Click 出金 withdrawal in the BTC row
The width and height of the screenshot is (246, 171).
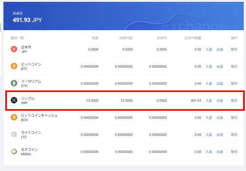pyautogui.click(x=220, y=67)
